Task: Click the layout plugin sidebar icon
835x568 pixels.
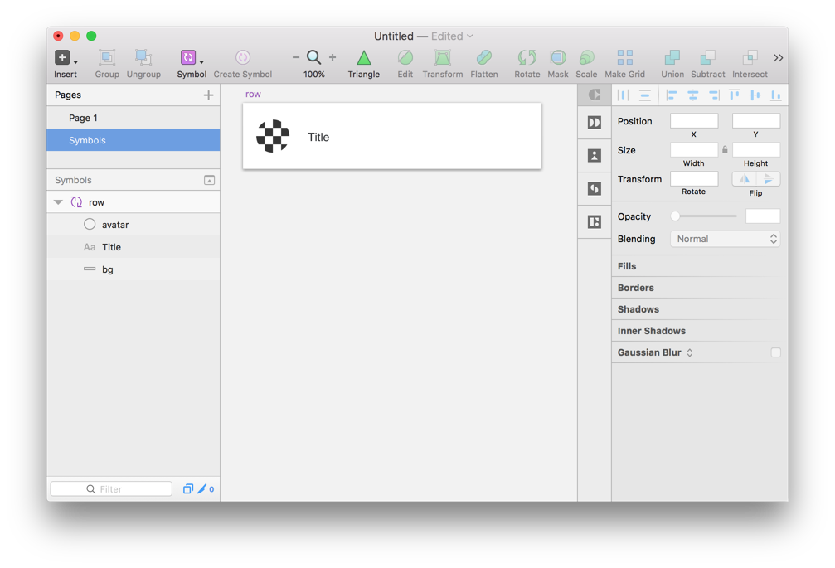Action: (x=595, y=221)
